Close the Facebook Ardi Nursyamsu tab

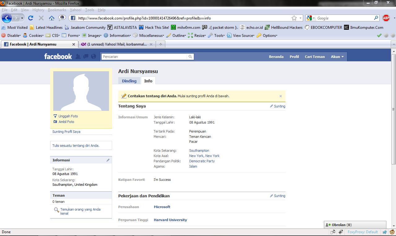click(x=74, y=44)
